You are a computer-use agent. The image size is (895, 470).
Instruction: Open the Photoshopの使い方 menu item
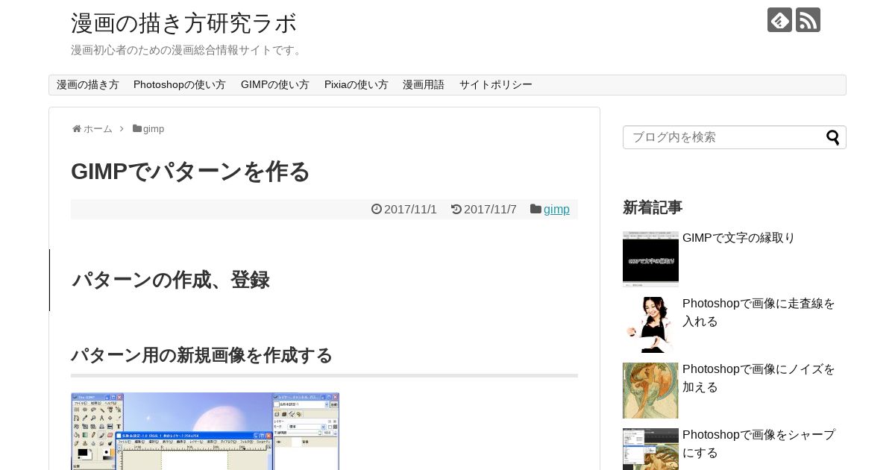pyautogui.click(x=180, y=85)
